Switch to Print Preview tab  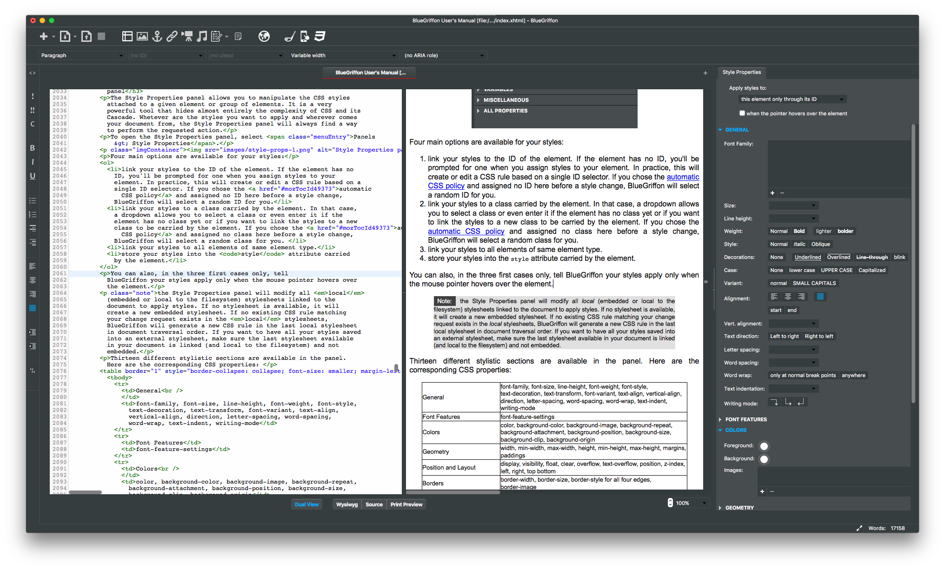click(406, 504)
